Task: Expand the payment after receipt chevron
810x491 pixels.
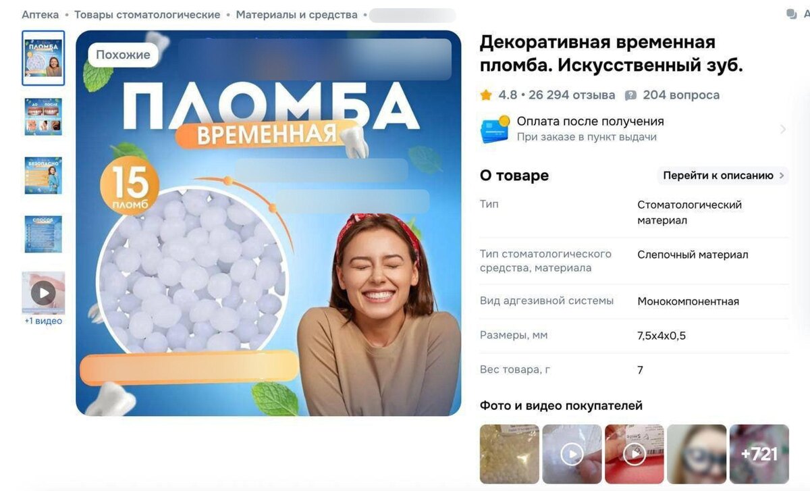Action: 783,129
